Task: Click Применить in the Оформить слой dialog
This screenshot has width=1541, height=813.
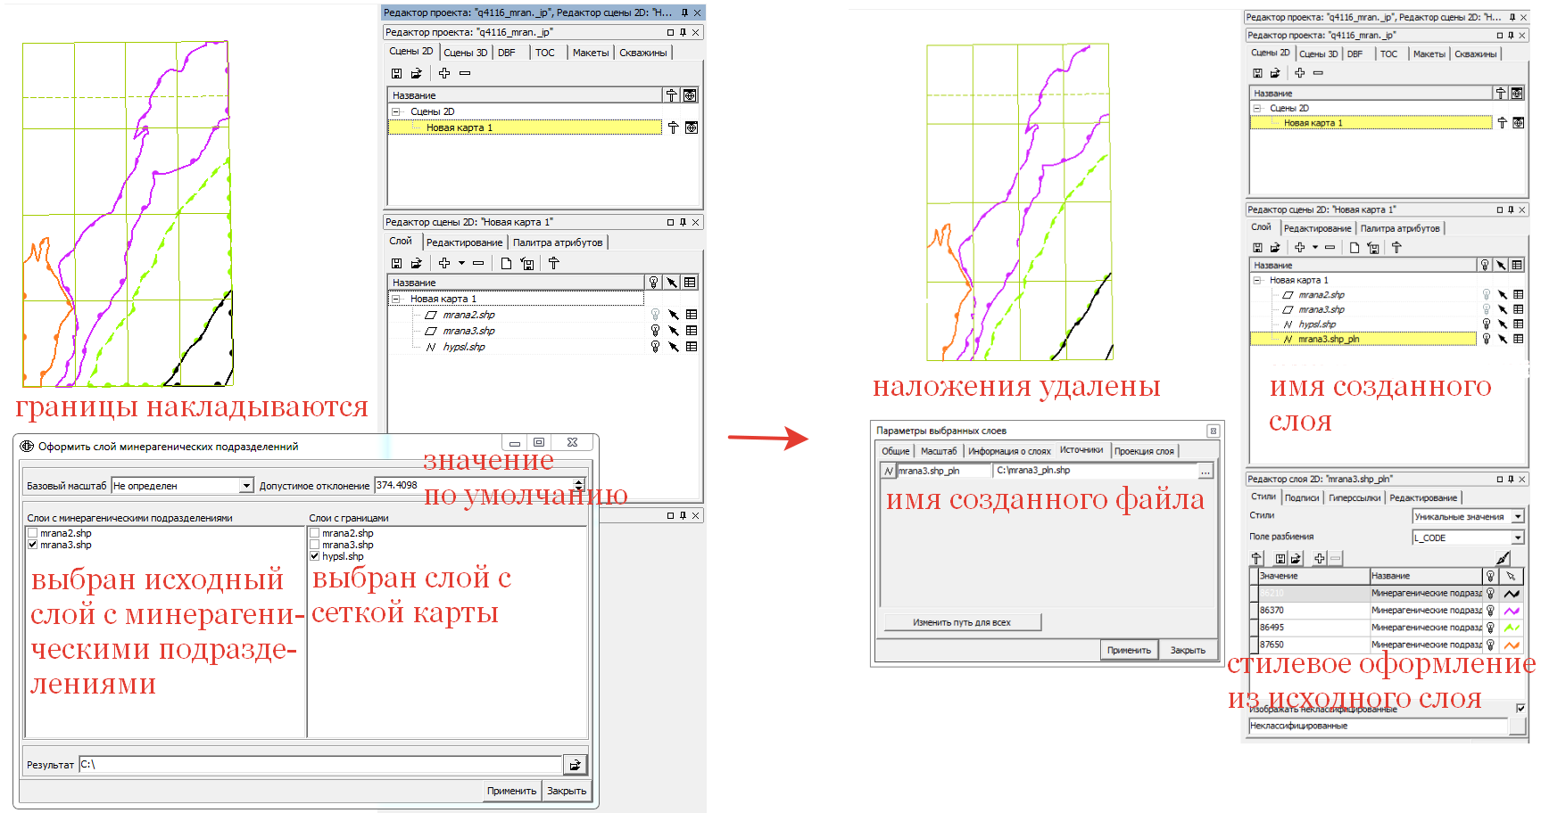Action: 511,791
